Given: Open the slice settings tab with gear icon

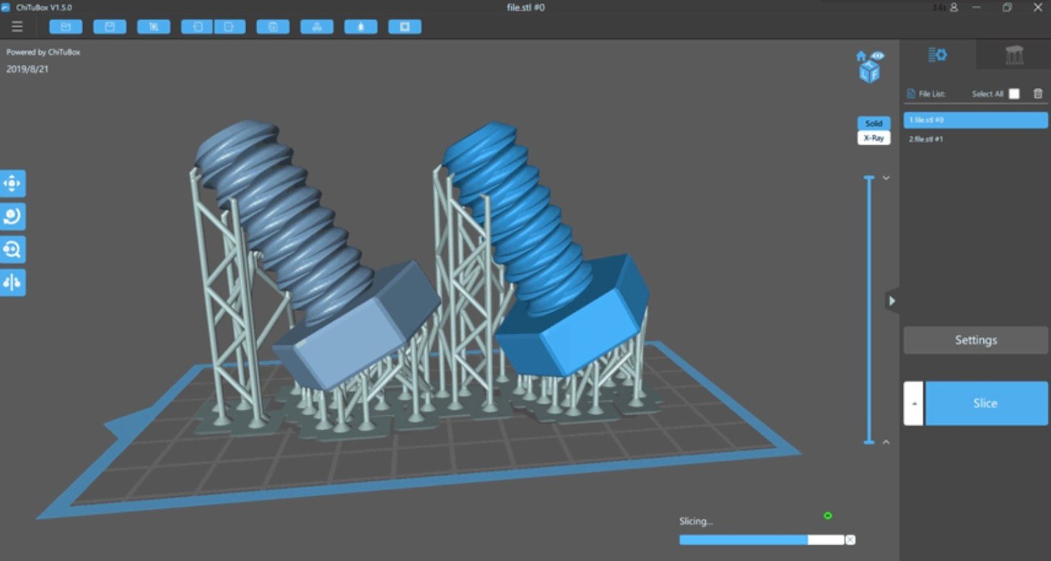Looking at the screenshot, I should (x=938, y=55).
